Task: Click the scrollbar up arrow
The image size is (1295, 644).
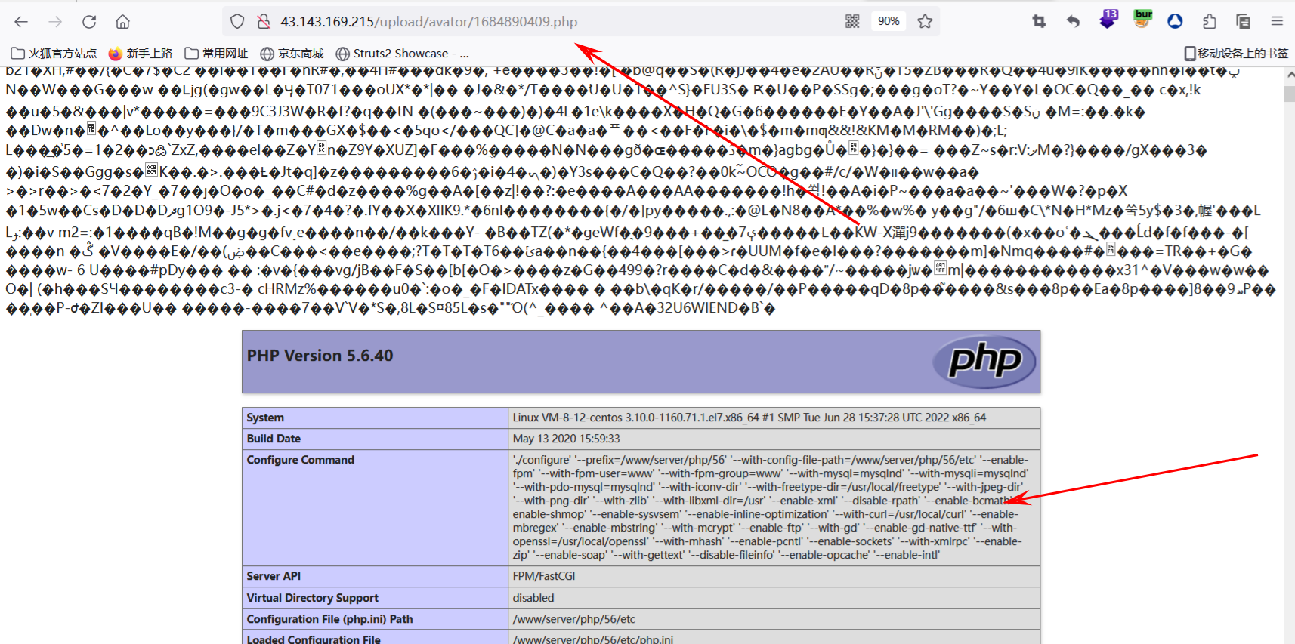Action: (1289, 74)
